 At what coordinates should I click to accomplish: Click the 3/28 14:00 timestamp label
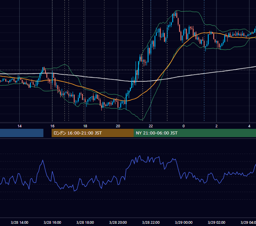pyautogui.click(x=20, y=222)
